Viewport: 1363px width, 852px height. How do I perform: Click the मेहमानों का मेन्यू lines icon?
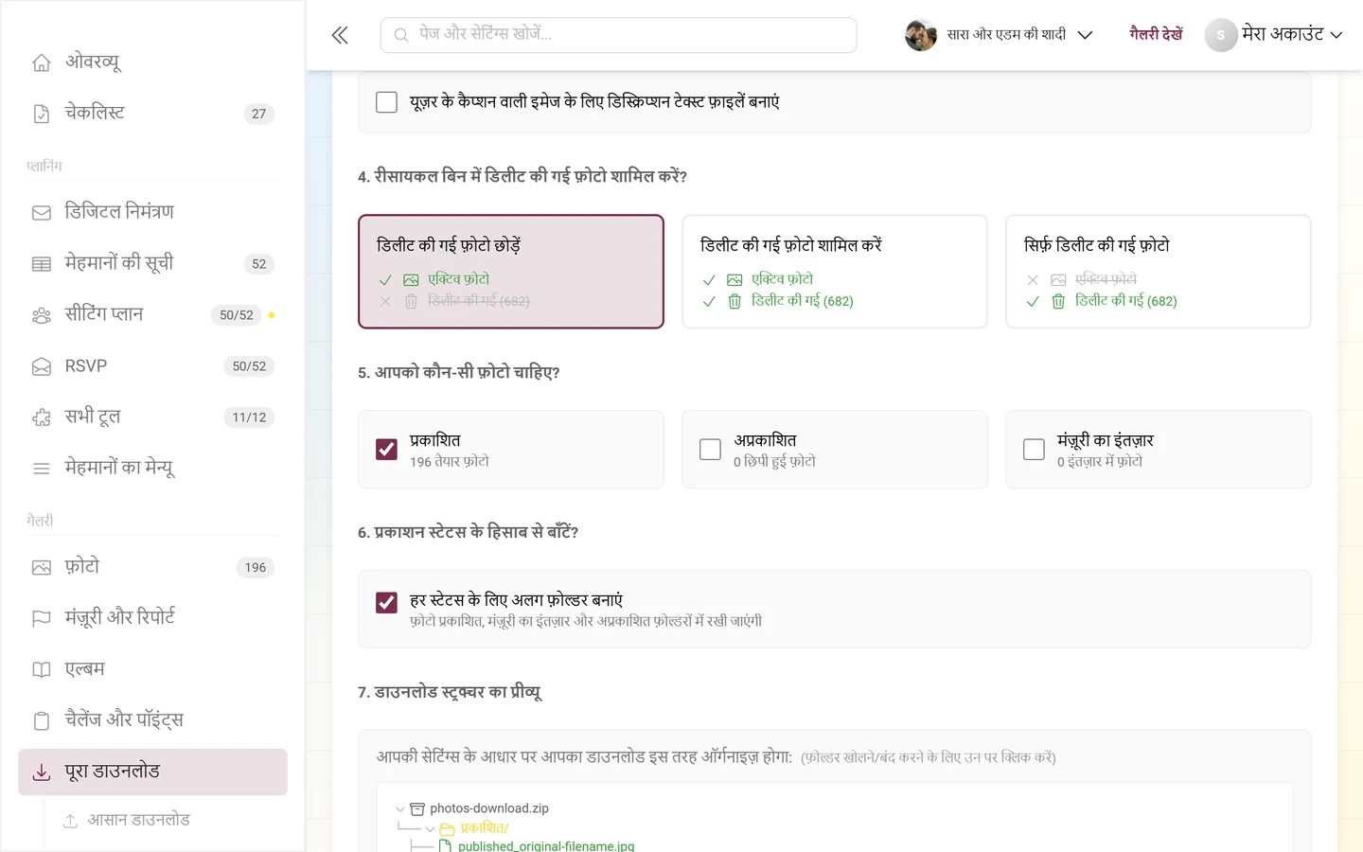click(42, 469)
